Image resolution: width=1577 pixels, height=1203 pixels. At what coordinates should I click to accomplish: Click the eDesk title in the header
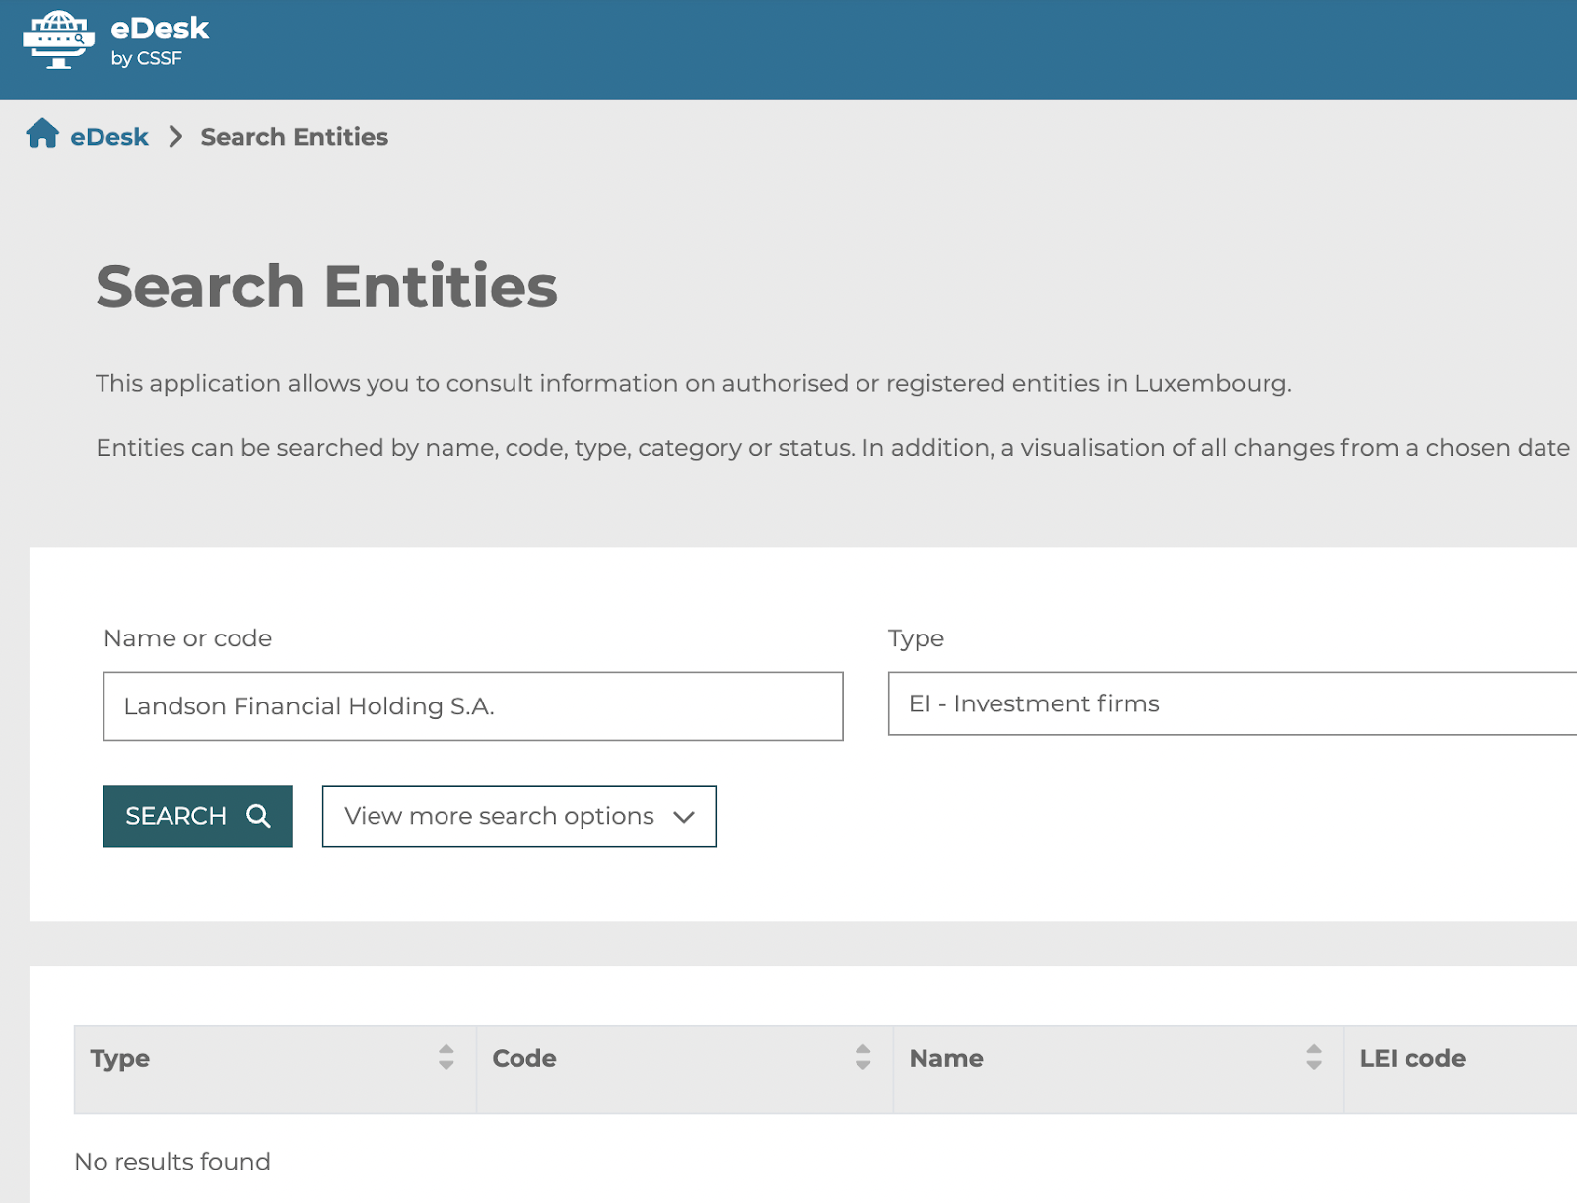(160, 29)
